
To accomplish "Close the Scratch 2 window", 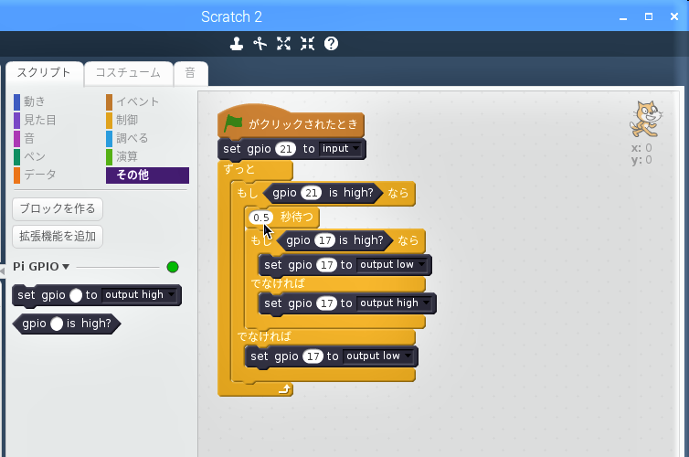I will 674,16.
